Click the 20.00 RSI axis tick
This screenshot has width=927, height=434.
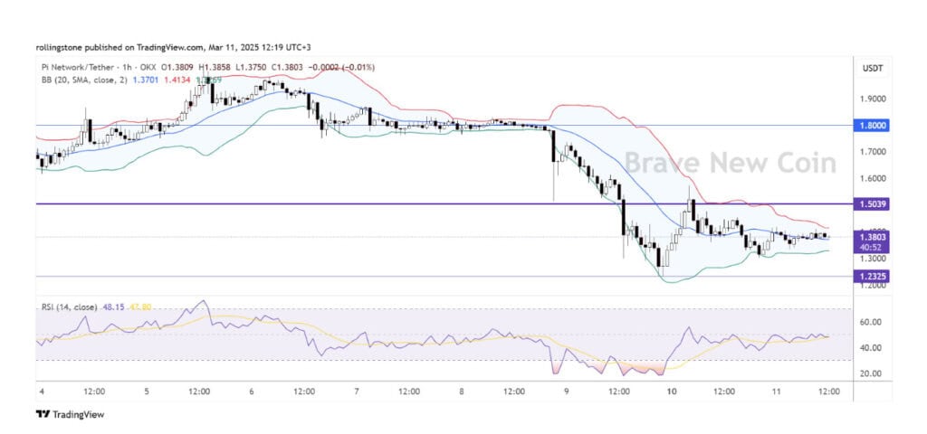pyautogui.click(x=870, y=373)
